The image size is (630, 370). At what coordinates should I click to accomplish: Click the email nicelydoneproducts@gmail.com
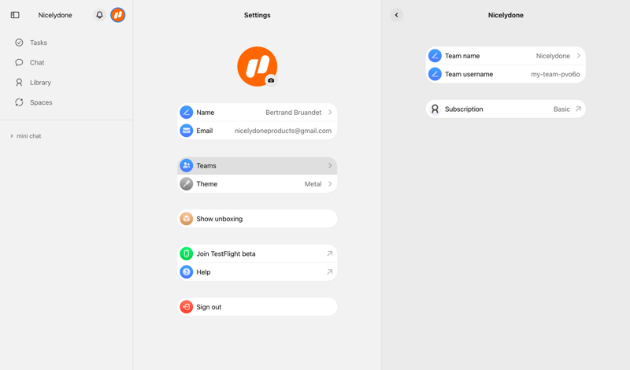tap(283, 131)
